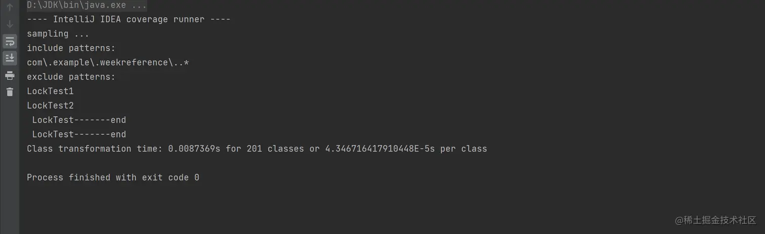
Task: Click the second 'LockTest-------end' line
Action: click(x=79, y=134)
